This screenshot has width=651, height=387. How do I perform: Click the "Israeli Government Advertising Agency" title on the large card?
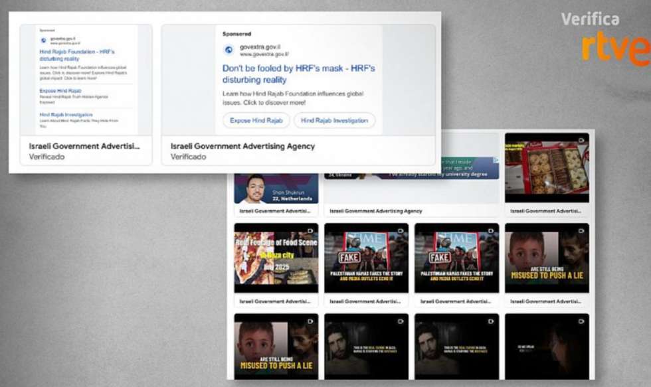coord(242,146)
